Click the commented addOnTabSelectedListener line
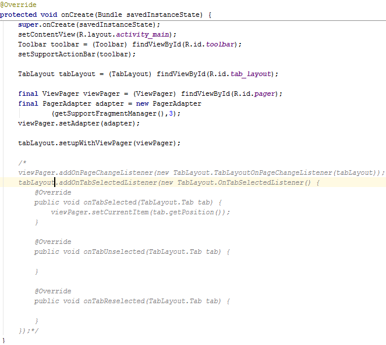 tap(169, 182)
